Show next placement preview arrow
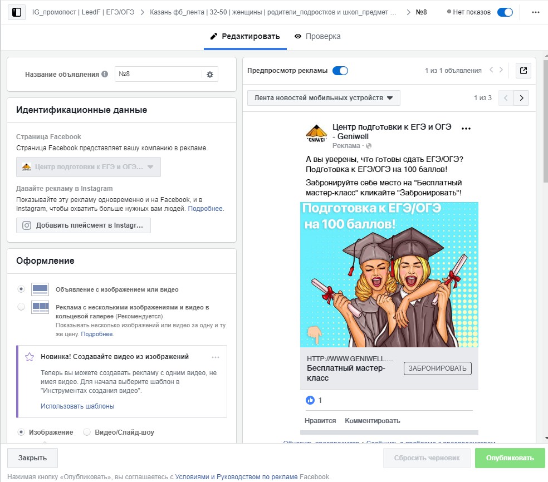This screenshot has height=482, width=548. 521,98
